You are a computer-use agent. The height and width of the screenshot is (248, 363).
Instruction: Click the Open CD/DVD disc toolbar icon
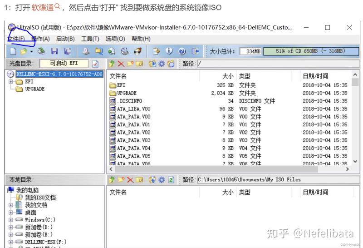[x=41, y=51]
